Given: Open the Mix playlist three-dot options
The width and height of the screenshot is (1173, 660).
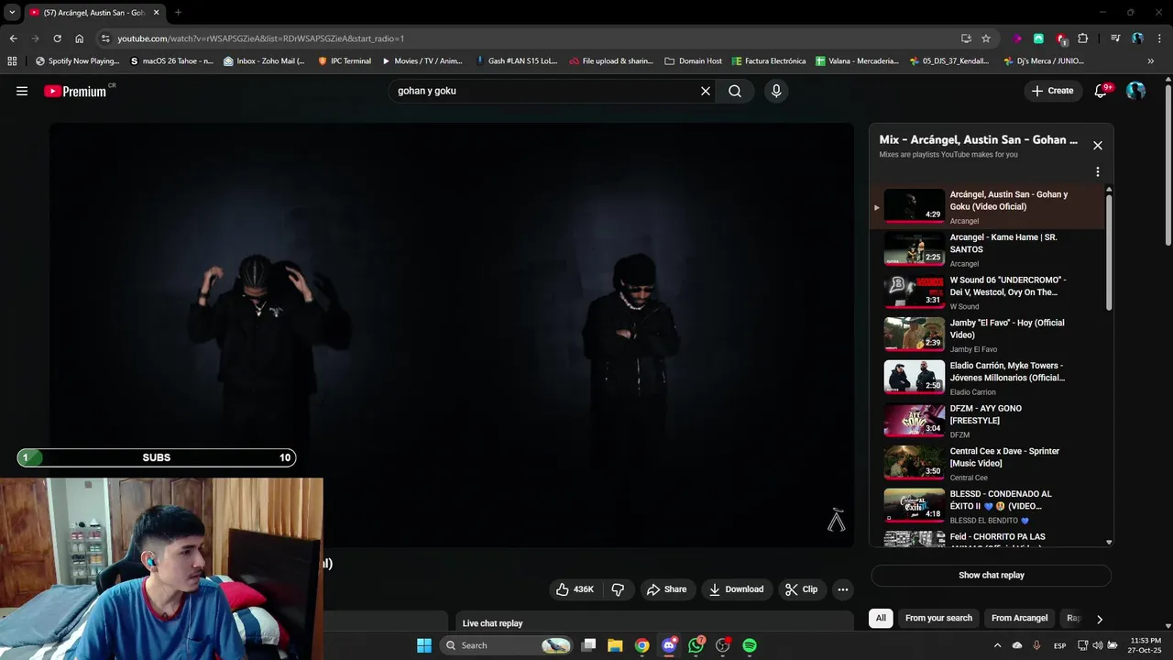Looking at the screenshot, I should click(x=1098, y=171).
